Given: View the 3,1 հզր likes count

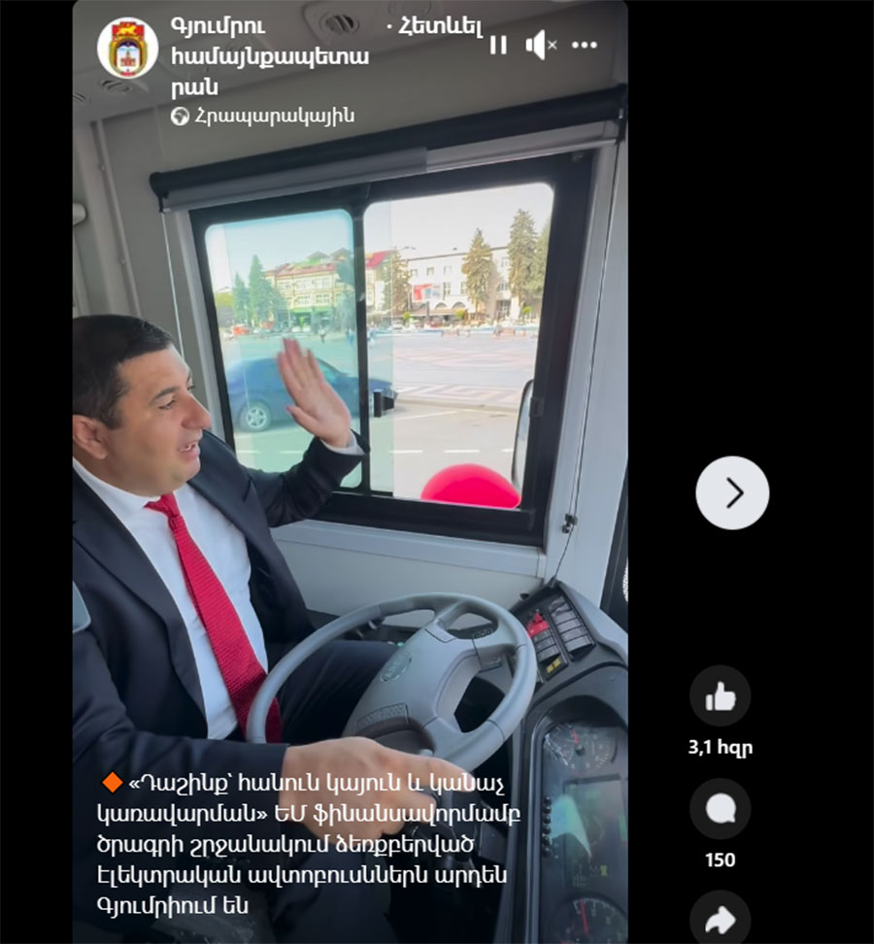Looking at the screenshot, I should click(x=720, y=747).
